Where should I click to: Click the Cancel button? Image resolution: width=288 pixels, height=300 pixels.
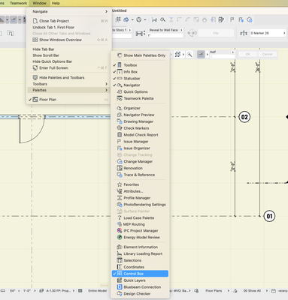(x=267, y=54)
